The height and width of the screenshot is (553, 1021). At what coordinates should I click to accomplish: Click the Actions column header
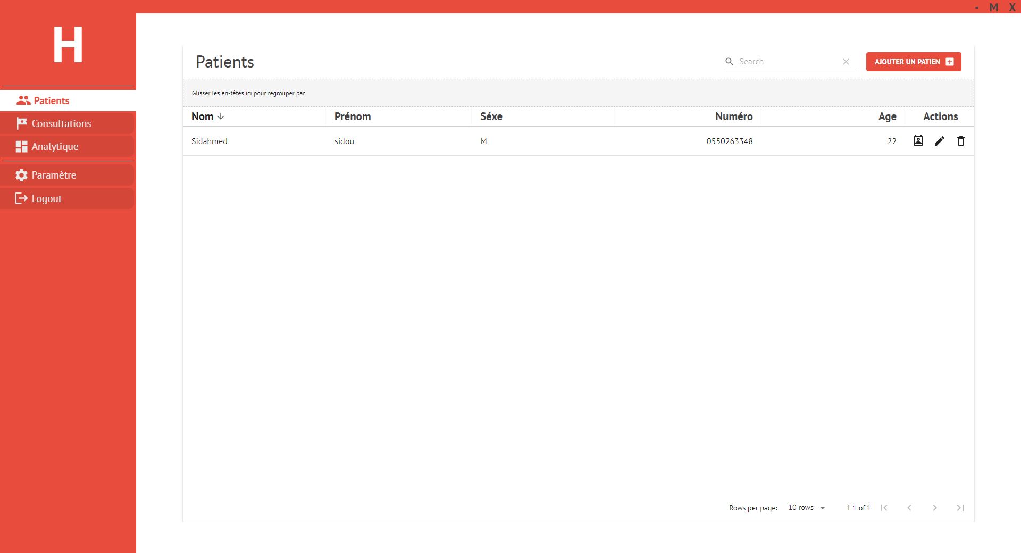(x=940, y=116)
